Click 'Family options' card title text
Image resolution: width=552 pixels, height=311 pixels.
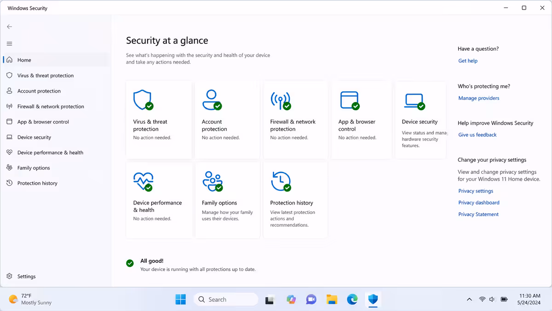[x=219, y=203]
